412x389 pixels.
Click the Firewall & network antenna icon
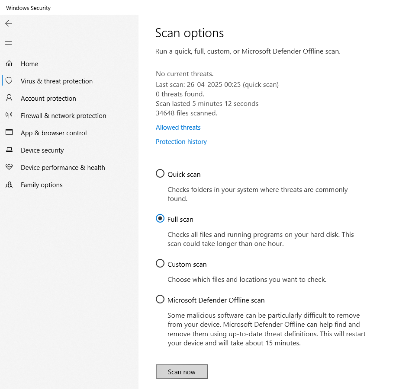point(9,115)
